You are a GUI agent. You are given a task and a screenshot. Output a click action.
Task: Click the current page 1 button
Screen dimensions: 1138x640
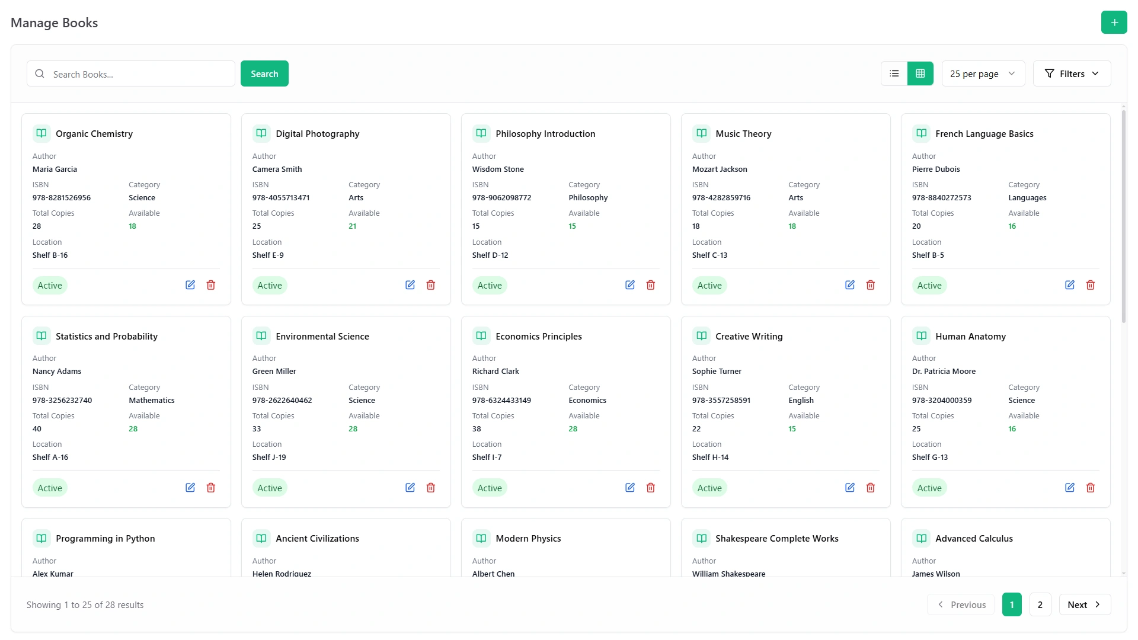[x=1012, y=604]
